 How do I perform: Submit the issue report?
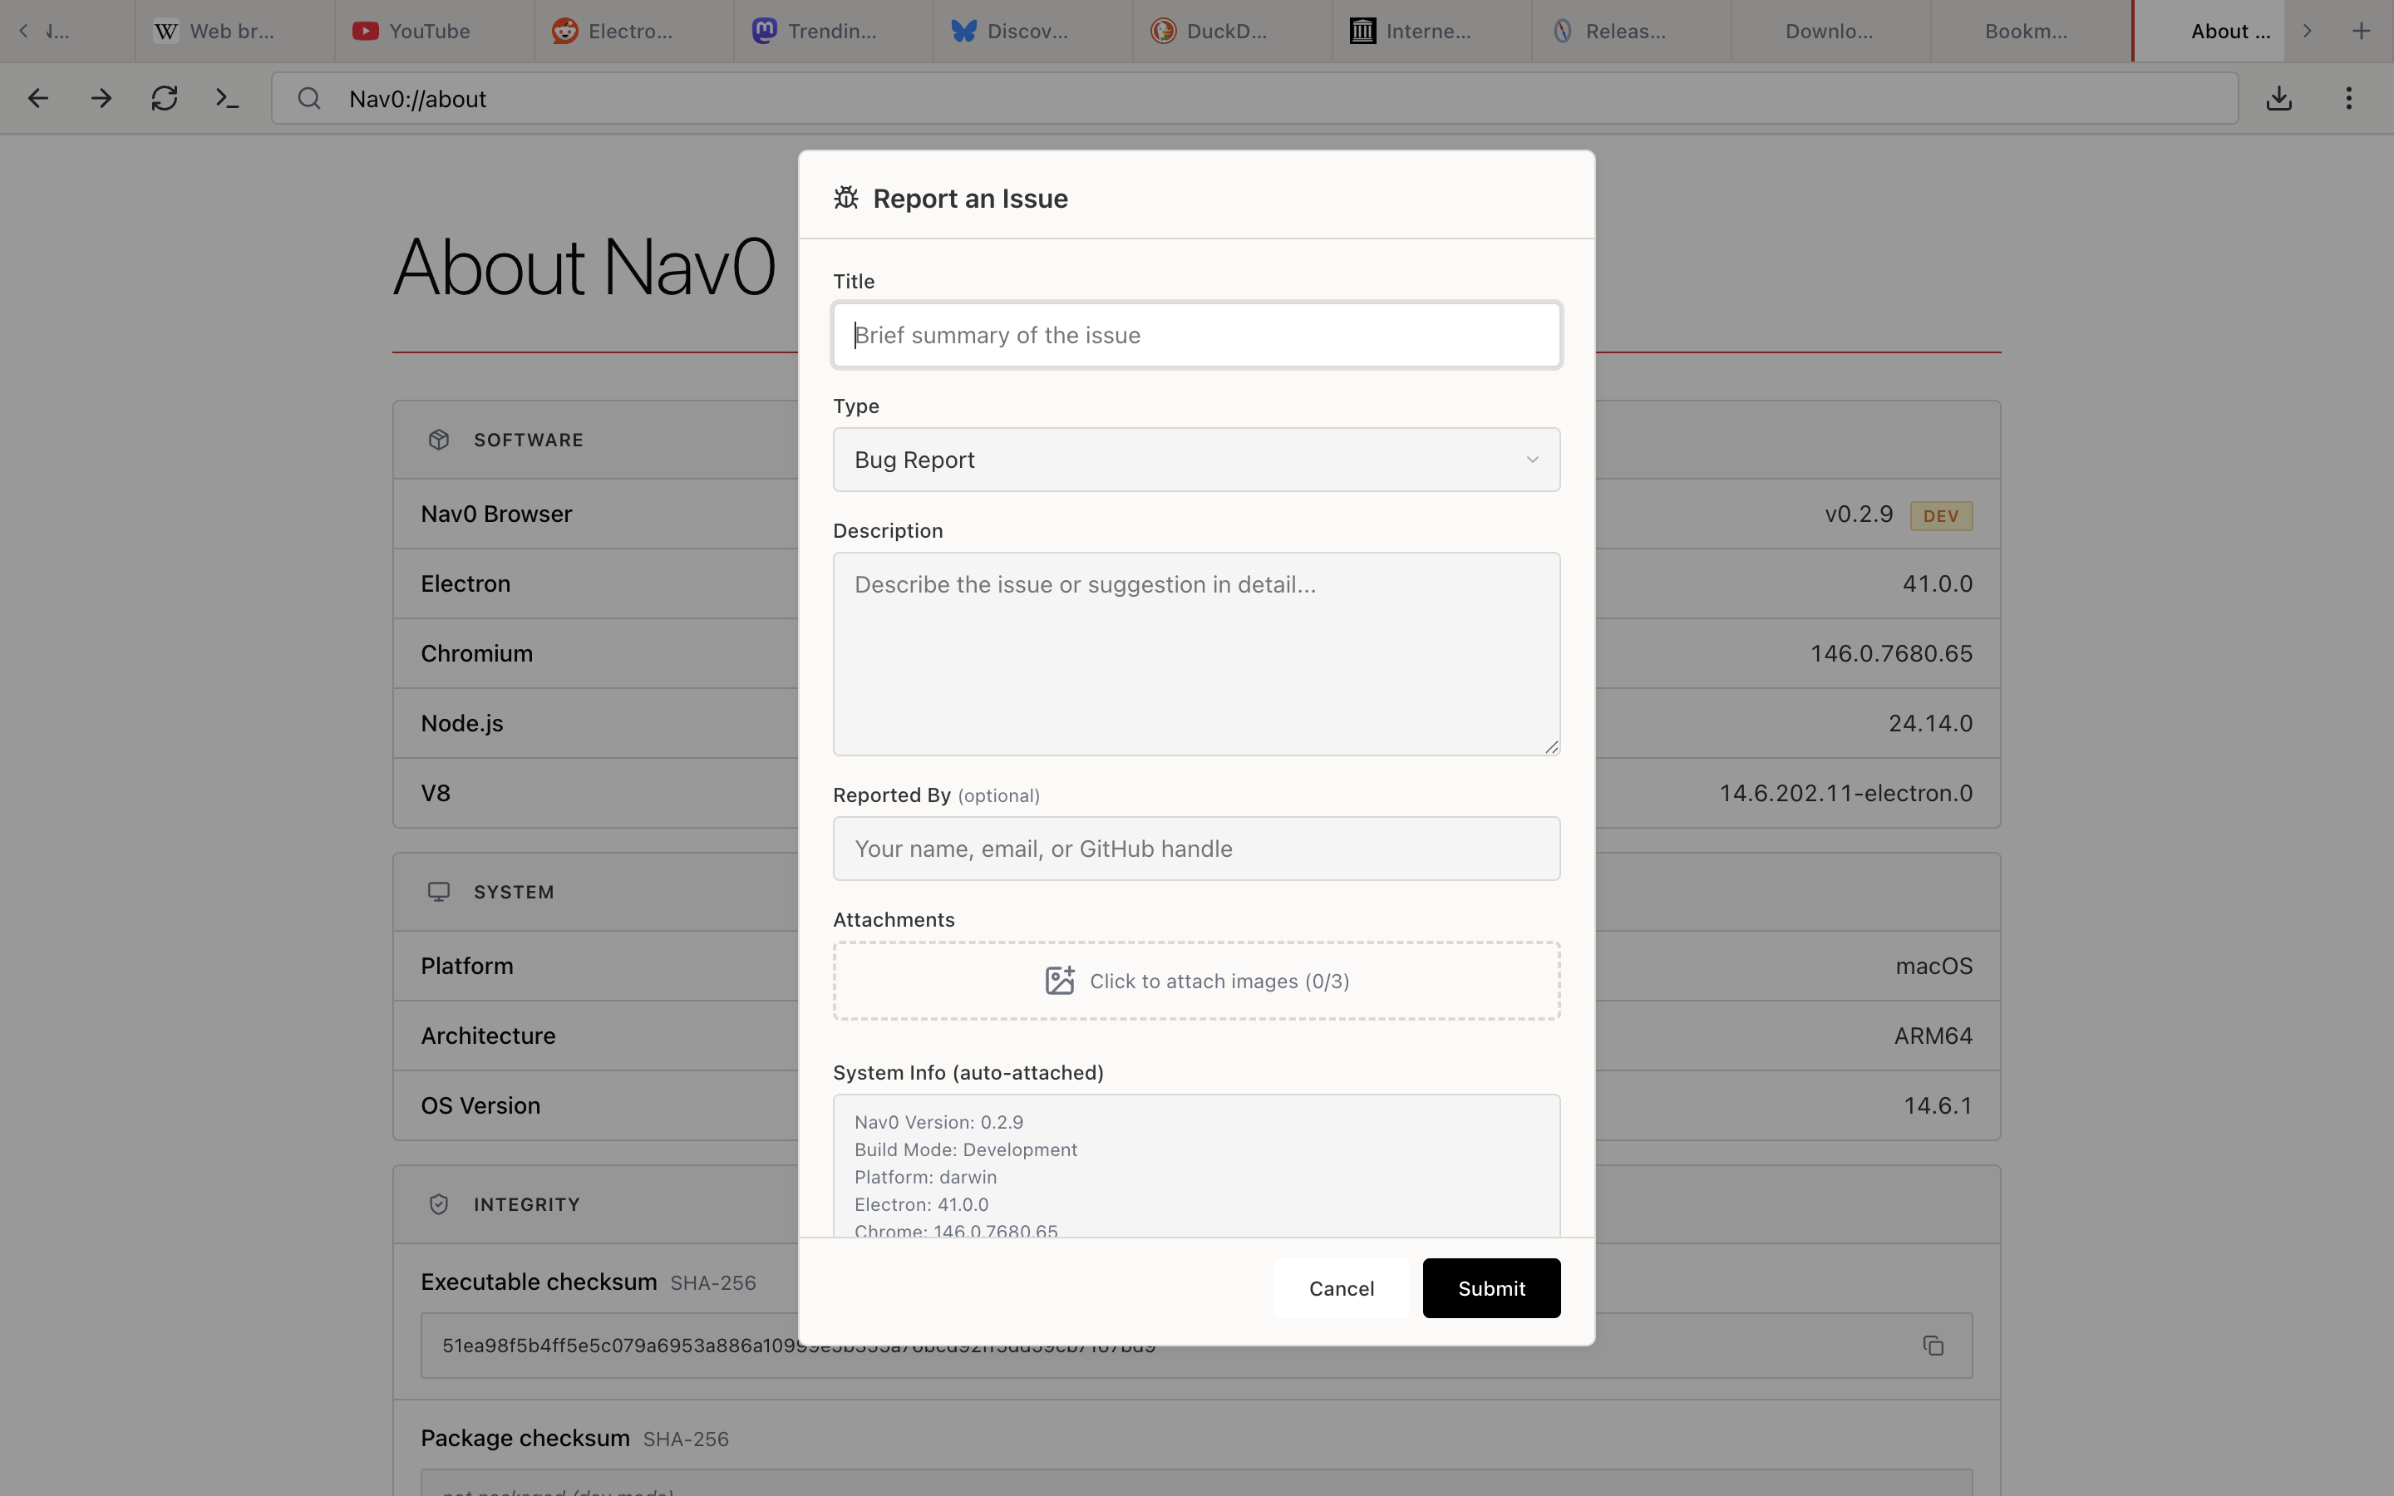click(1492, 1288)
